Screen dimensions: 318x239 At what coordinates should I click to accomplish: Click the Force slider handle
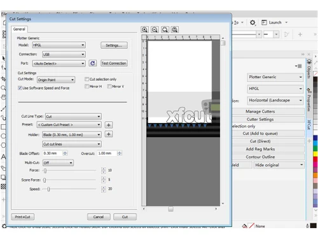tap(45, 171)
